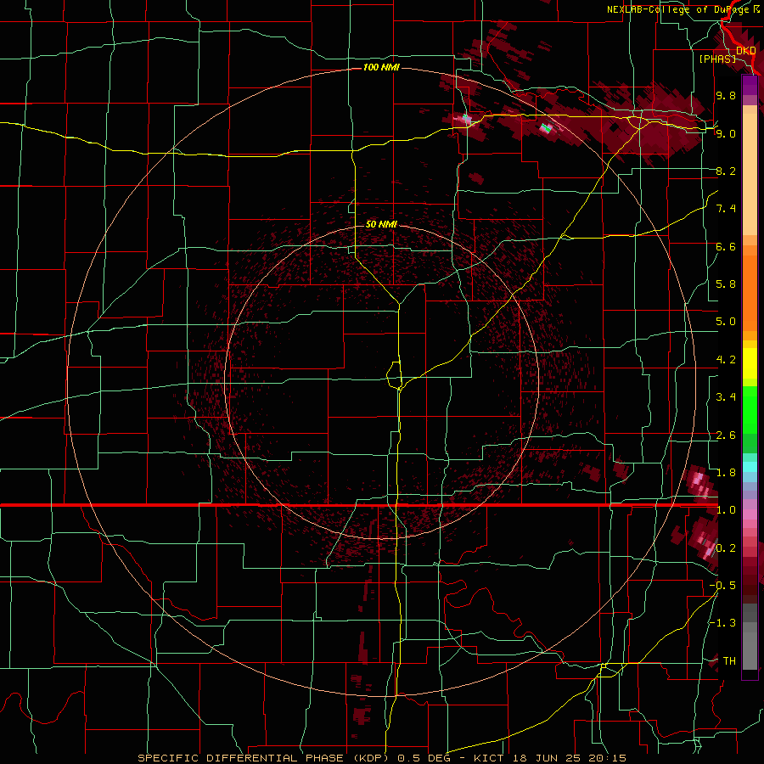Select the 100 NMI range ring label
The width and height of the screenshot is (764, 764).
tap(381, 67)
